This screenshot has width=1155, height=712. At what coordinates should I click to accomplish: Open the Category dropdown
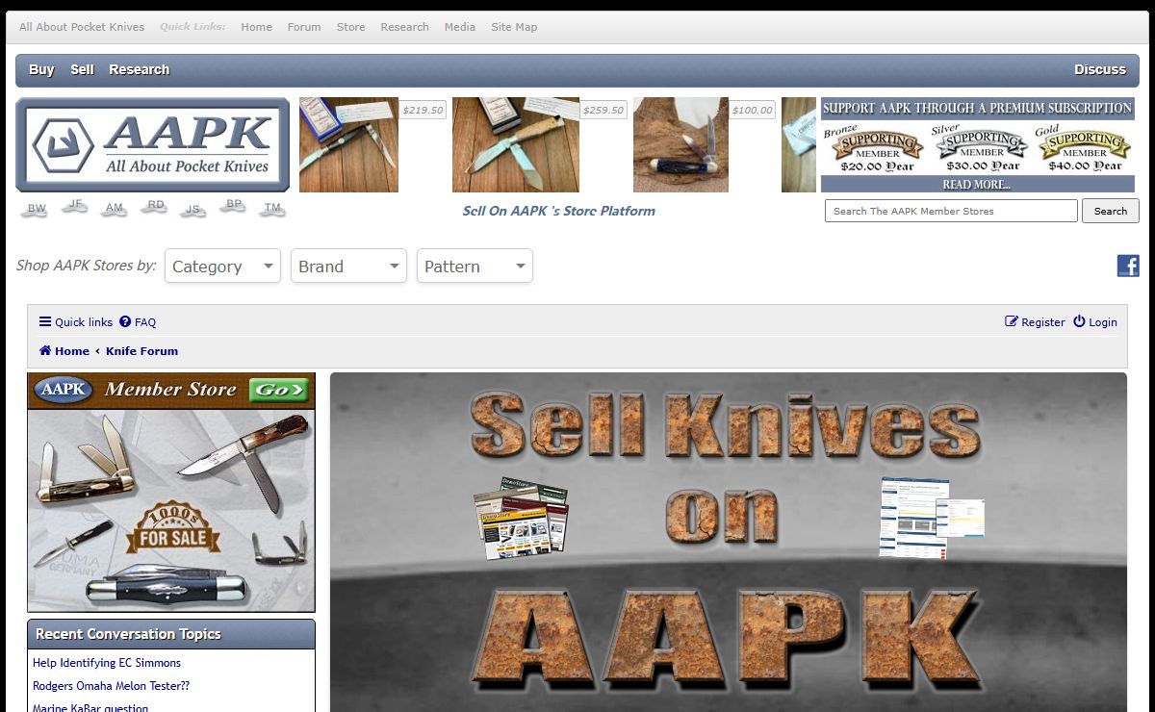click(x=222, y=267)
